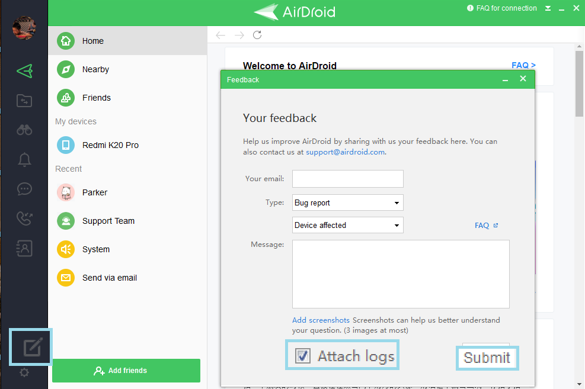Click the feedback pencil icon

click(x=32, y=348)
